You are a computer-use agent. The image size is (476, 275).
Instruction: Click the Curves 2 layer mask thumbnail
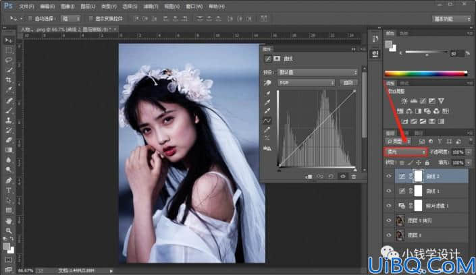[418, 176]
